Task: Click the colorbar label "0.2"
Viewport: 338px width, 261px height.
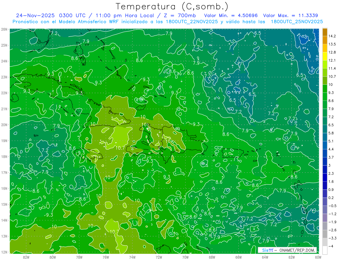Action: click(331, 198)
